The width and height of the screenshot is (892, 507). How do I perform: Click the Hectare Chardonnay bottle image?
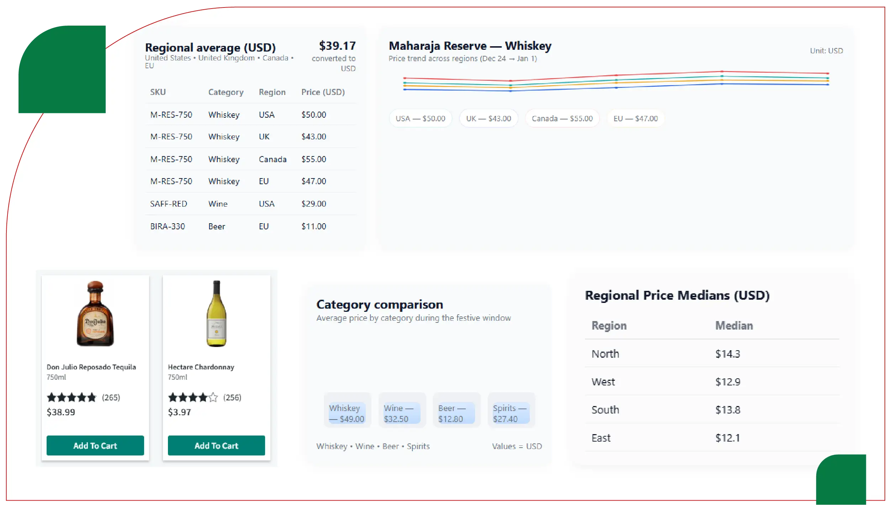[216, 314]
